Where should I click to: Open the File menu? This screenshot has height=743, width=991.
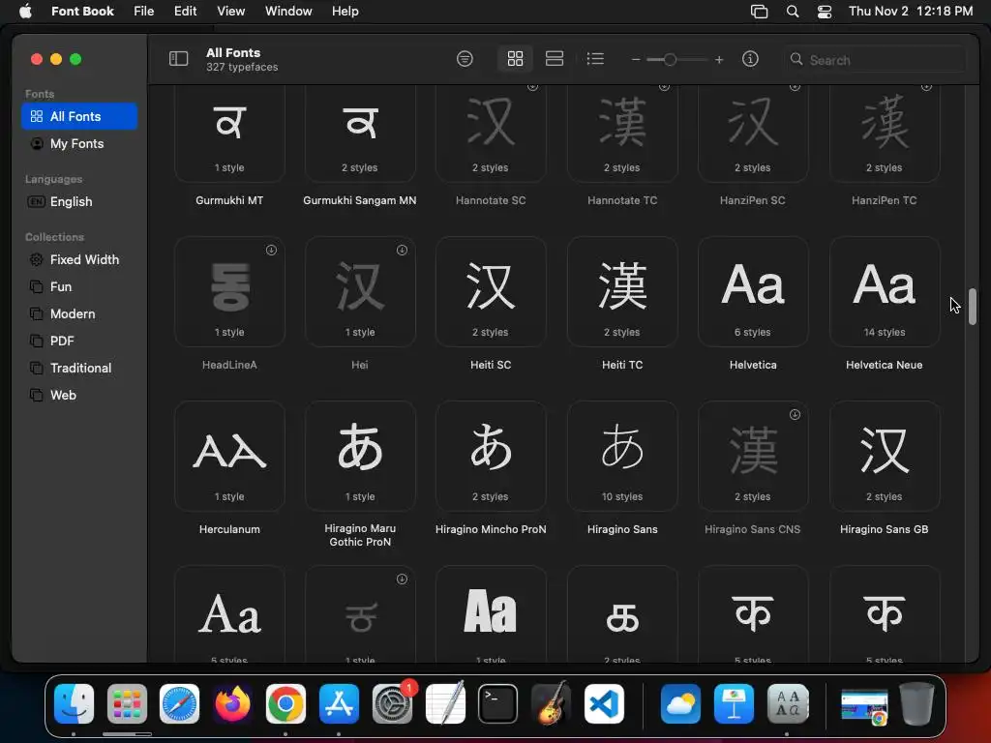[144, 11]
